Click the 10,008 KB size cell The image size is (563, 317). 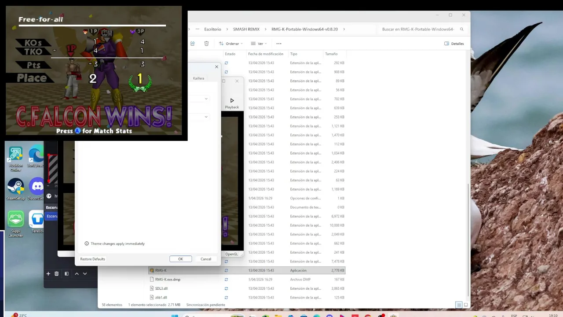pyautogui.click(x=337, y=225)
